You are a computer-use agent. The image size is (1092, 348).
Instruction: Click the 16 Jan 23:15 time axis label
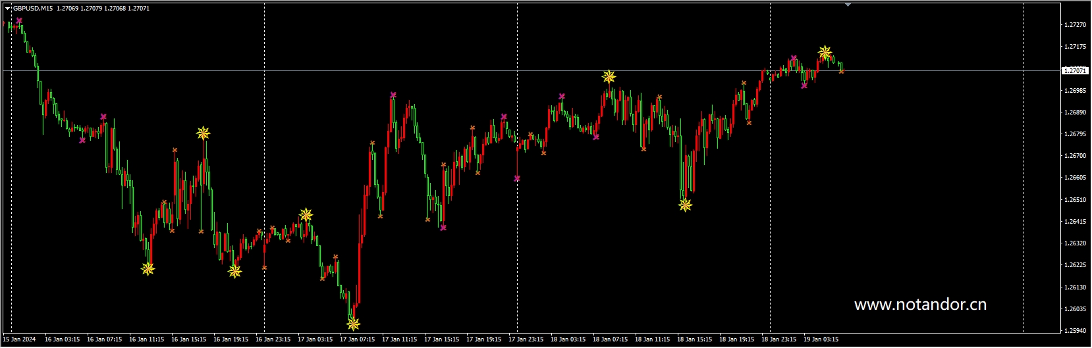(273, 340)
